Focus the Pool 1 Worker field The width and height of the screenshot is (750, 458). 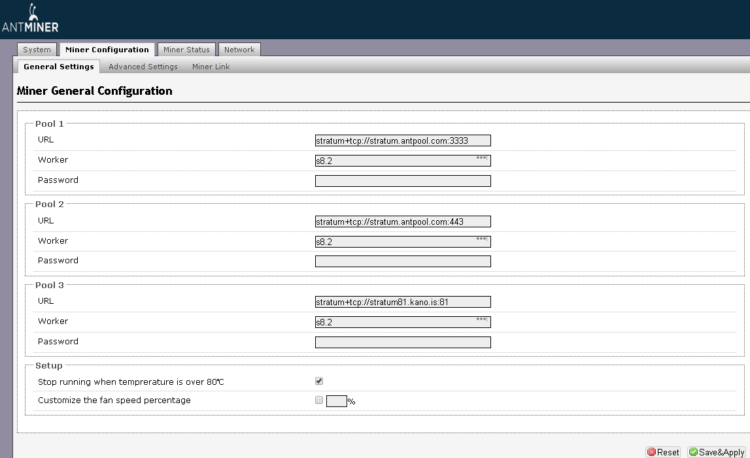403,161
